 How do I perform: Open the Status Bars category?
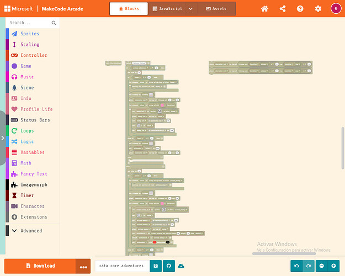tap(33, 120)
